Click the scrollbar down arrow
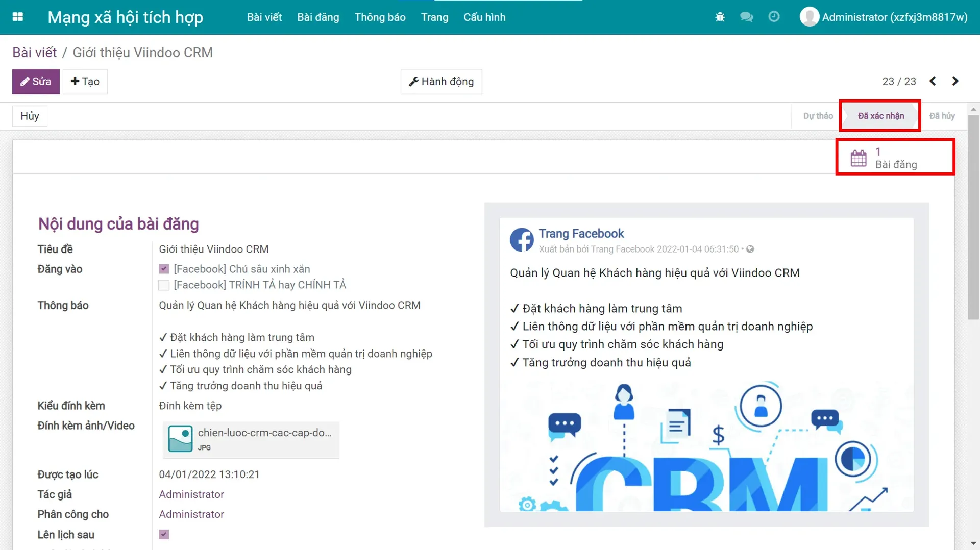 [x=973, y=544]
